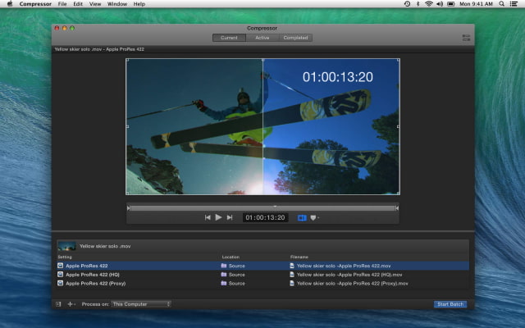525x328 pixels.
Task: Toggle the split-screen comparison view button
Action: [x=301, y=217]
